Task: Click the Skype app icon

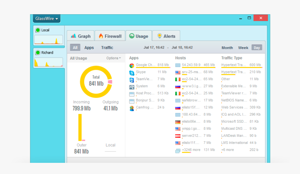Action: click(132, 73)
